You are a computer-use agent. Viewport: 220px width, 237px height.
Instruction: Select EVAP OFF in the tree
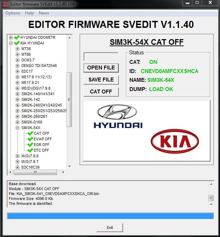pyautogui.click(x=43, y=139)
